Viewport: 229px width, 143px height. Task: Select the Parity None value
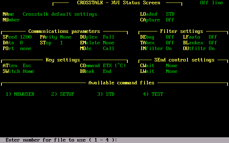tap(65, 37)
